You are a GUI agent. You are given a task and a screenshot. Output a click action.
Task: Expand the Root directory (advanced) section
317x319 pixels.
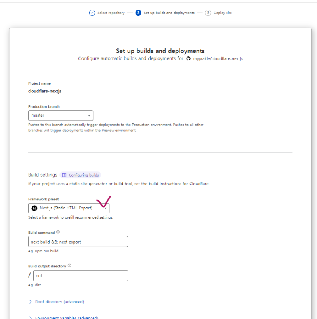coord(59,302)
